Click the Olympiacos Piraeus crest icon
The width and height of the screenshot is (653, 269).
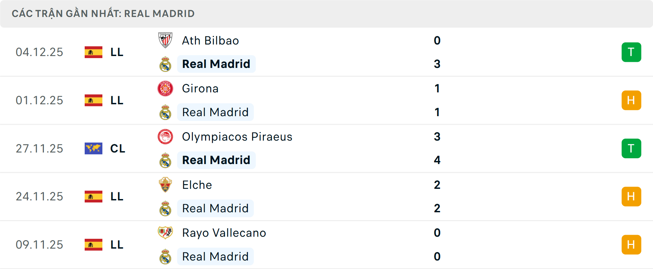pos(165,137)
